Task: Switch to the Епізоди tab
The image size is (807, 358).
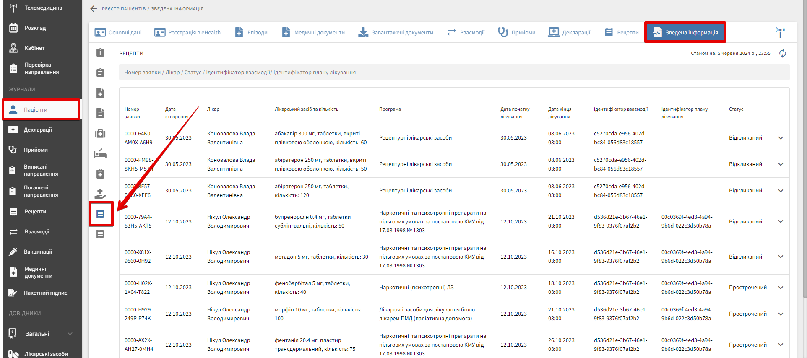Action: coord(251,32)
